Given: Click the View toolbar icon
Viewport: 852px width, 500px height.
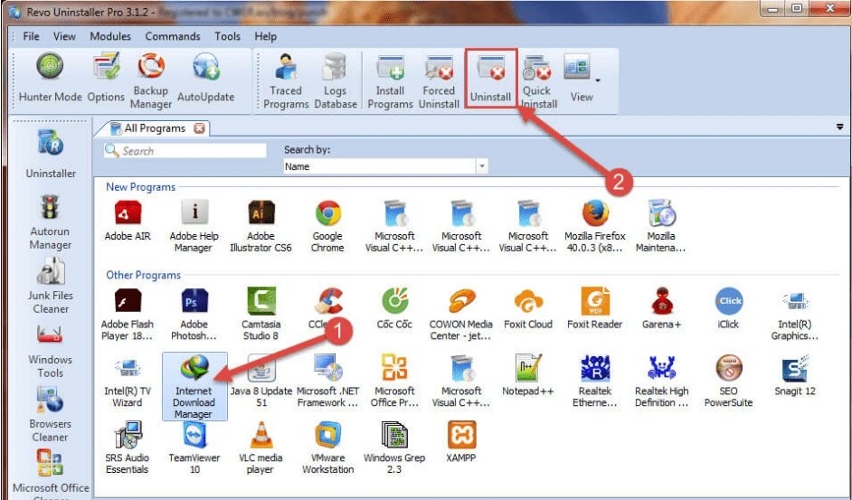Looking at the screenshot, I should (578, 77).
